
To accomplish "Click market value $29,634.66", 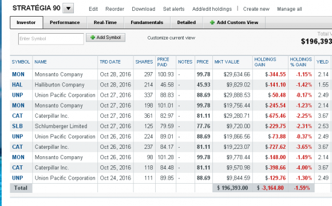I will pos(237,74).
